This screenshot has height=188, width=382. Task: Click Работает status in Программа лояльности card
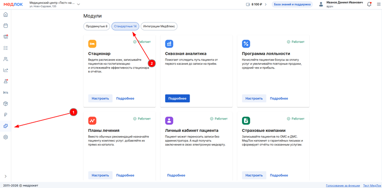296,42
